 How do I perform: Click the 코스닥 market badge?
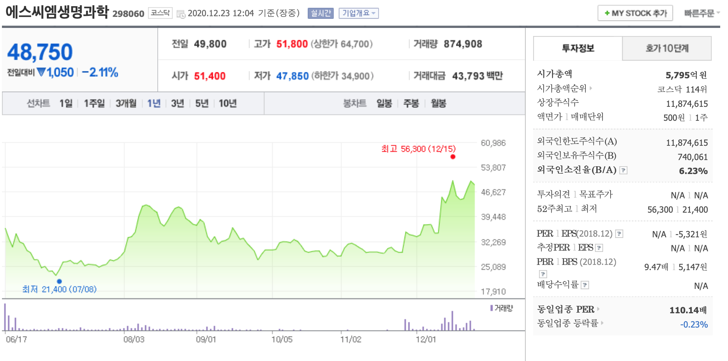pos(160,13)
